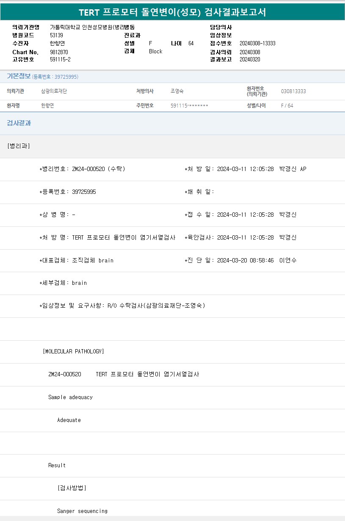Click pathology number 'ZM24-000520 (수탁)'
This screenshot has height=521, width=345.
pyautogui.click(x=98, y=169)
